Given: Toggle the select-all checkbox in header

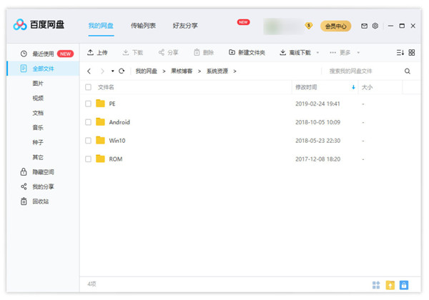Looking at the screenshot, I should coord(88,87).
